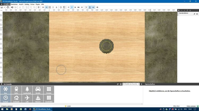Click plus icon next to catalog search

[141, 84]
